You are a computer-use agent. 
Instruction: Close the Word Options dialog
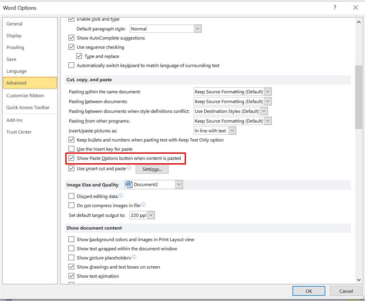tap(355, 8)
